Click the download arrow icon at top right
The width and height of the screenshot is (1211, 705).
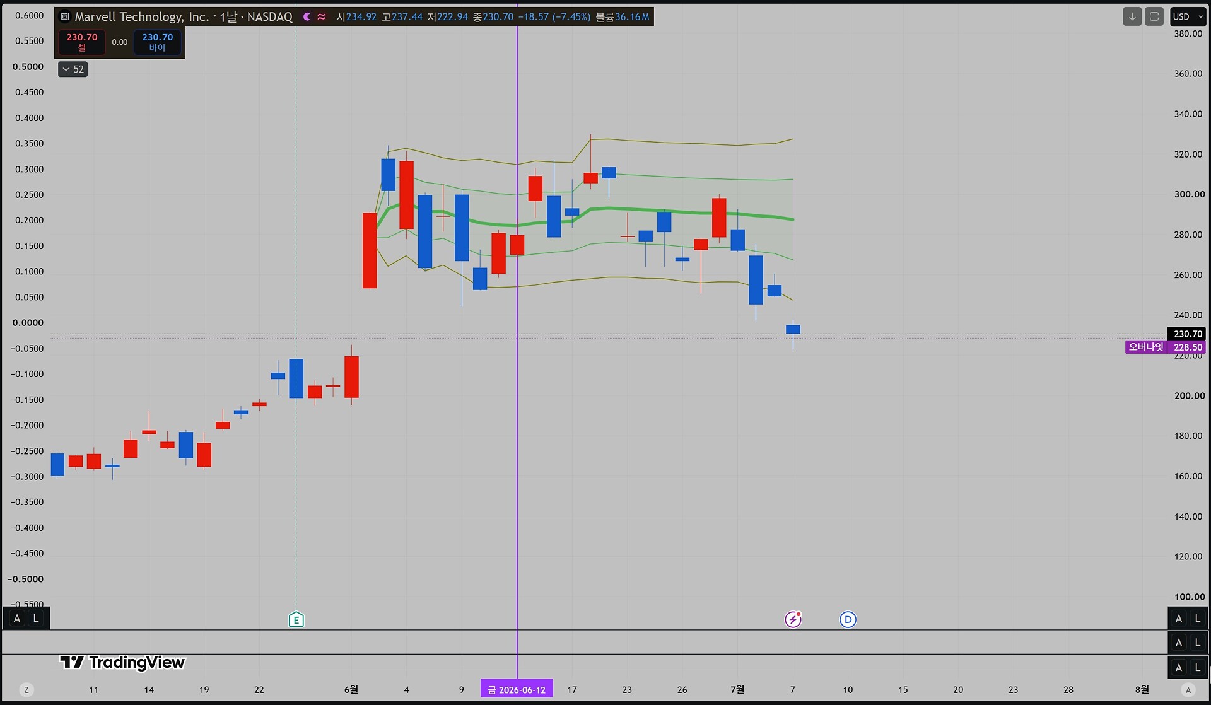coord(1132,17)
